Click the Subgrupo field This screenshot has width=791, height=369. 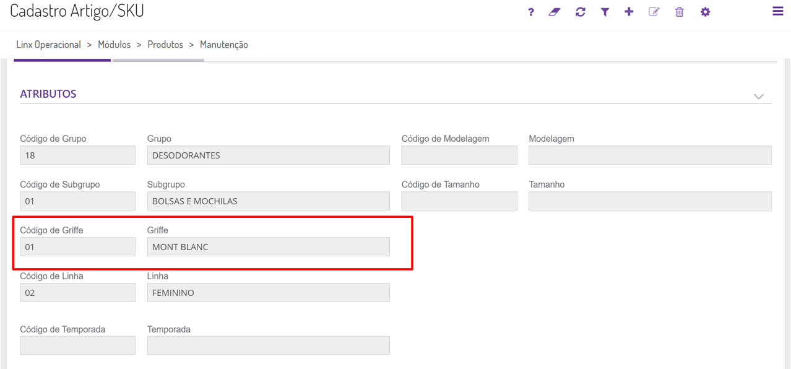pos(268,201)
